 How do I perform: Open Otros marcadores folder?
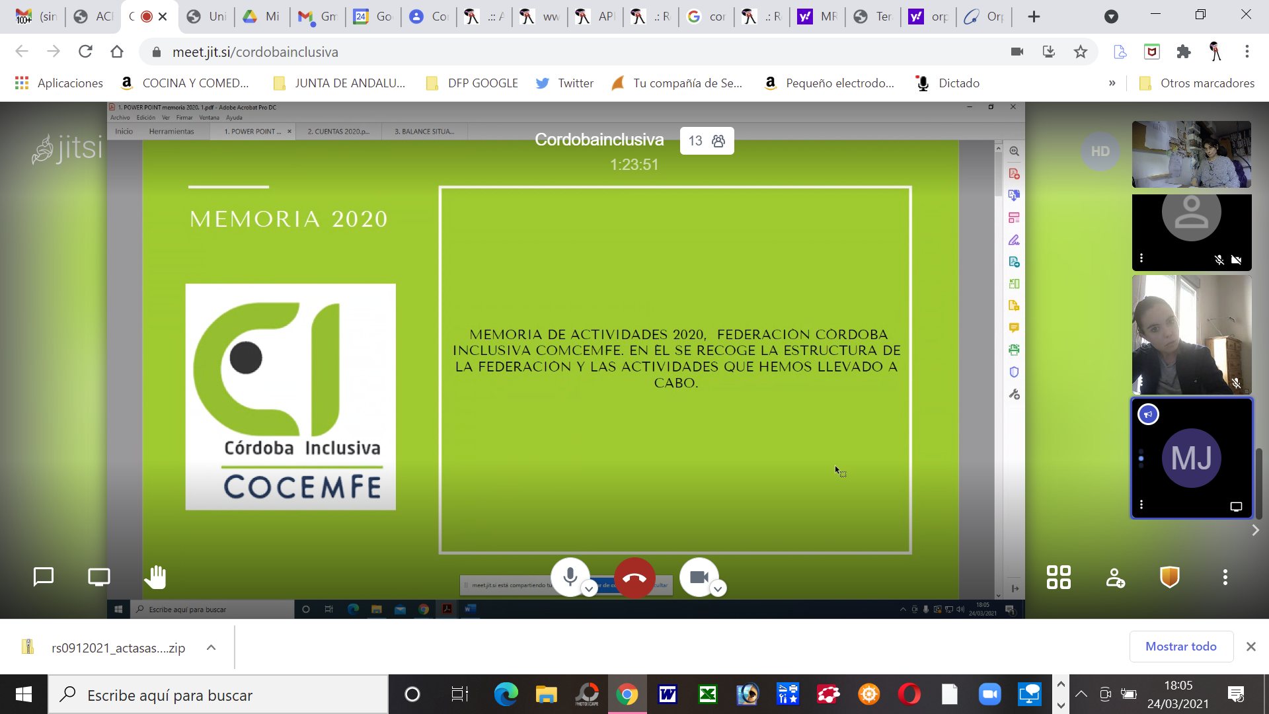pos(1197,83)
